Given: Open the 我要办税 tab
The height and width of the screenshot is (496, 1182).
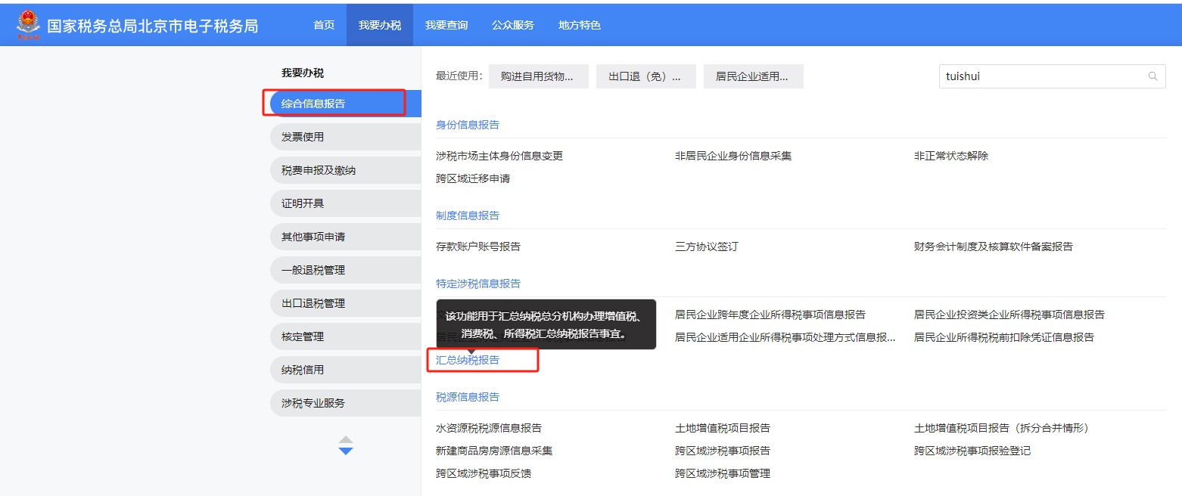Looking at the screenshot, I should [x=380, y=25].
